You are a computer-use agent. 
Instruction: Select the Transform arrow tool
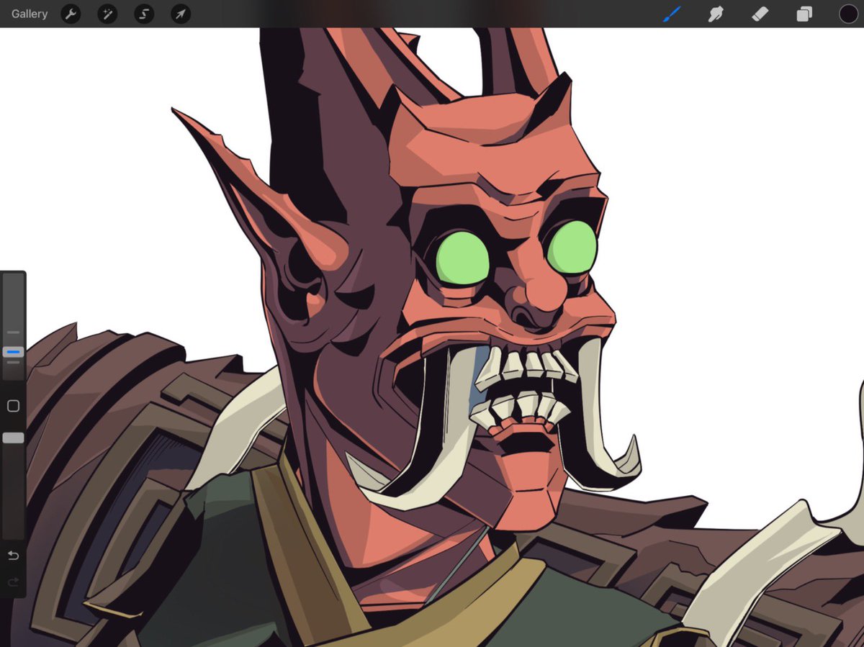tap(180, 14)
